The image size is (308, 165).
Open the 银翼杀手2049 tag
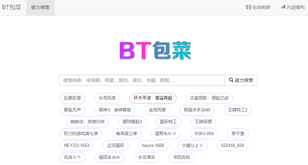197,110
